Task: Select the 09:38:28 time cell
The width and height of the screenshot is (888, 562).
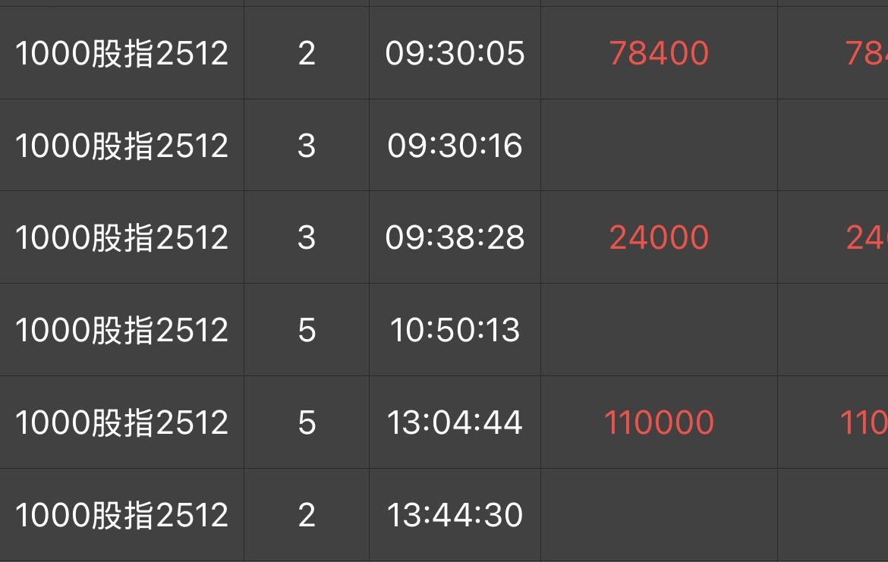Action: tap(455, 237)
